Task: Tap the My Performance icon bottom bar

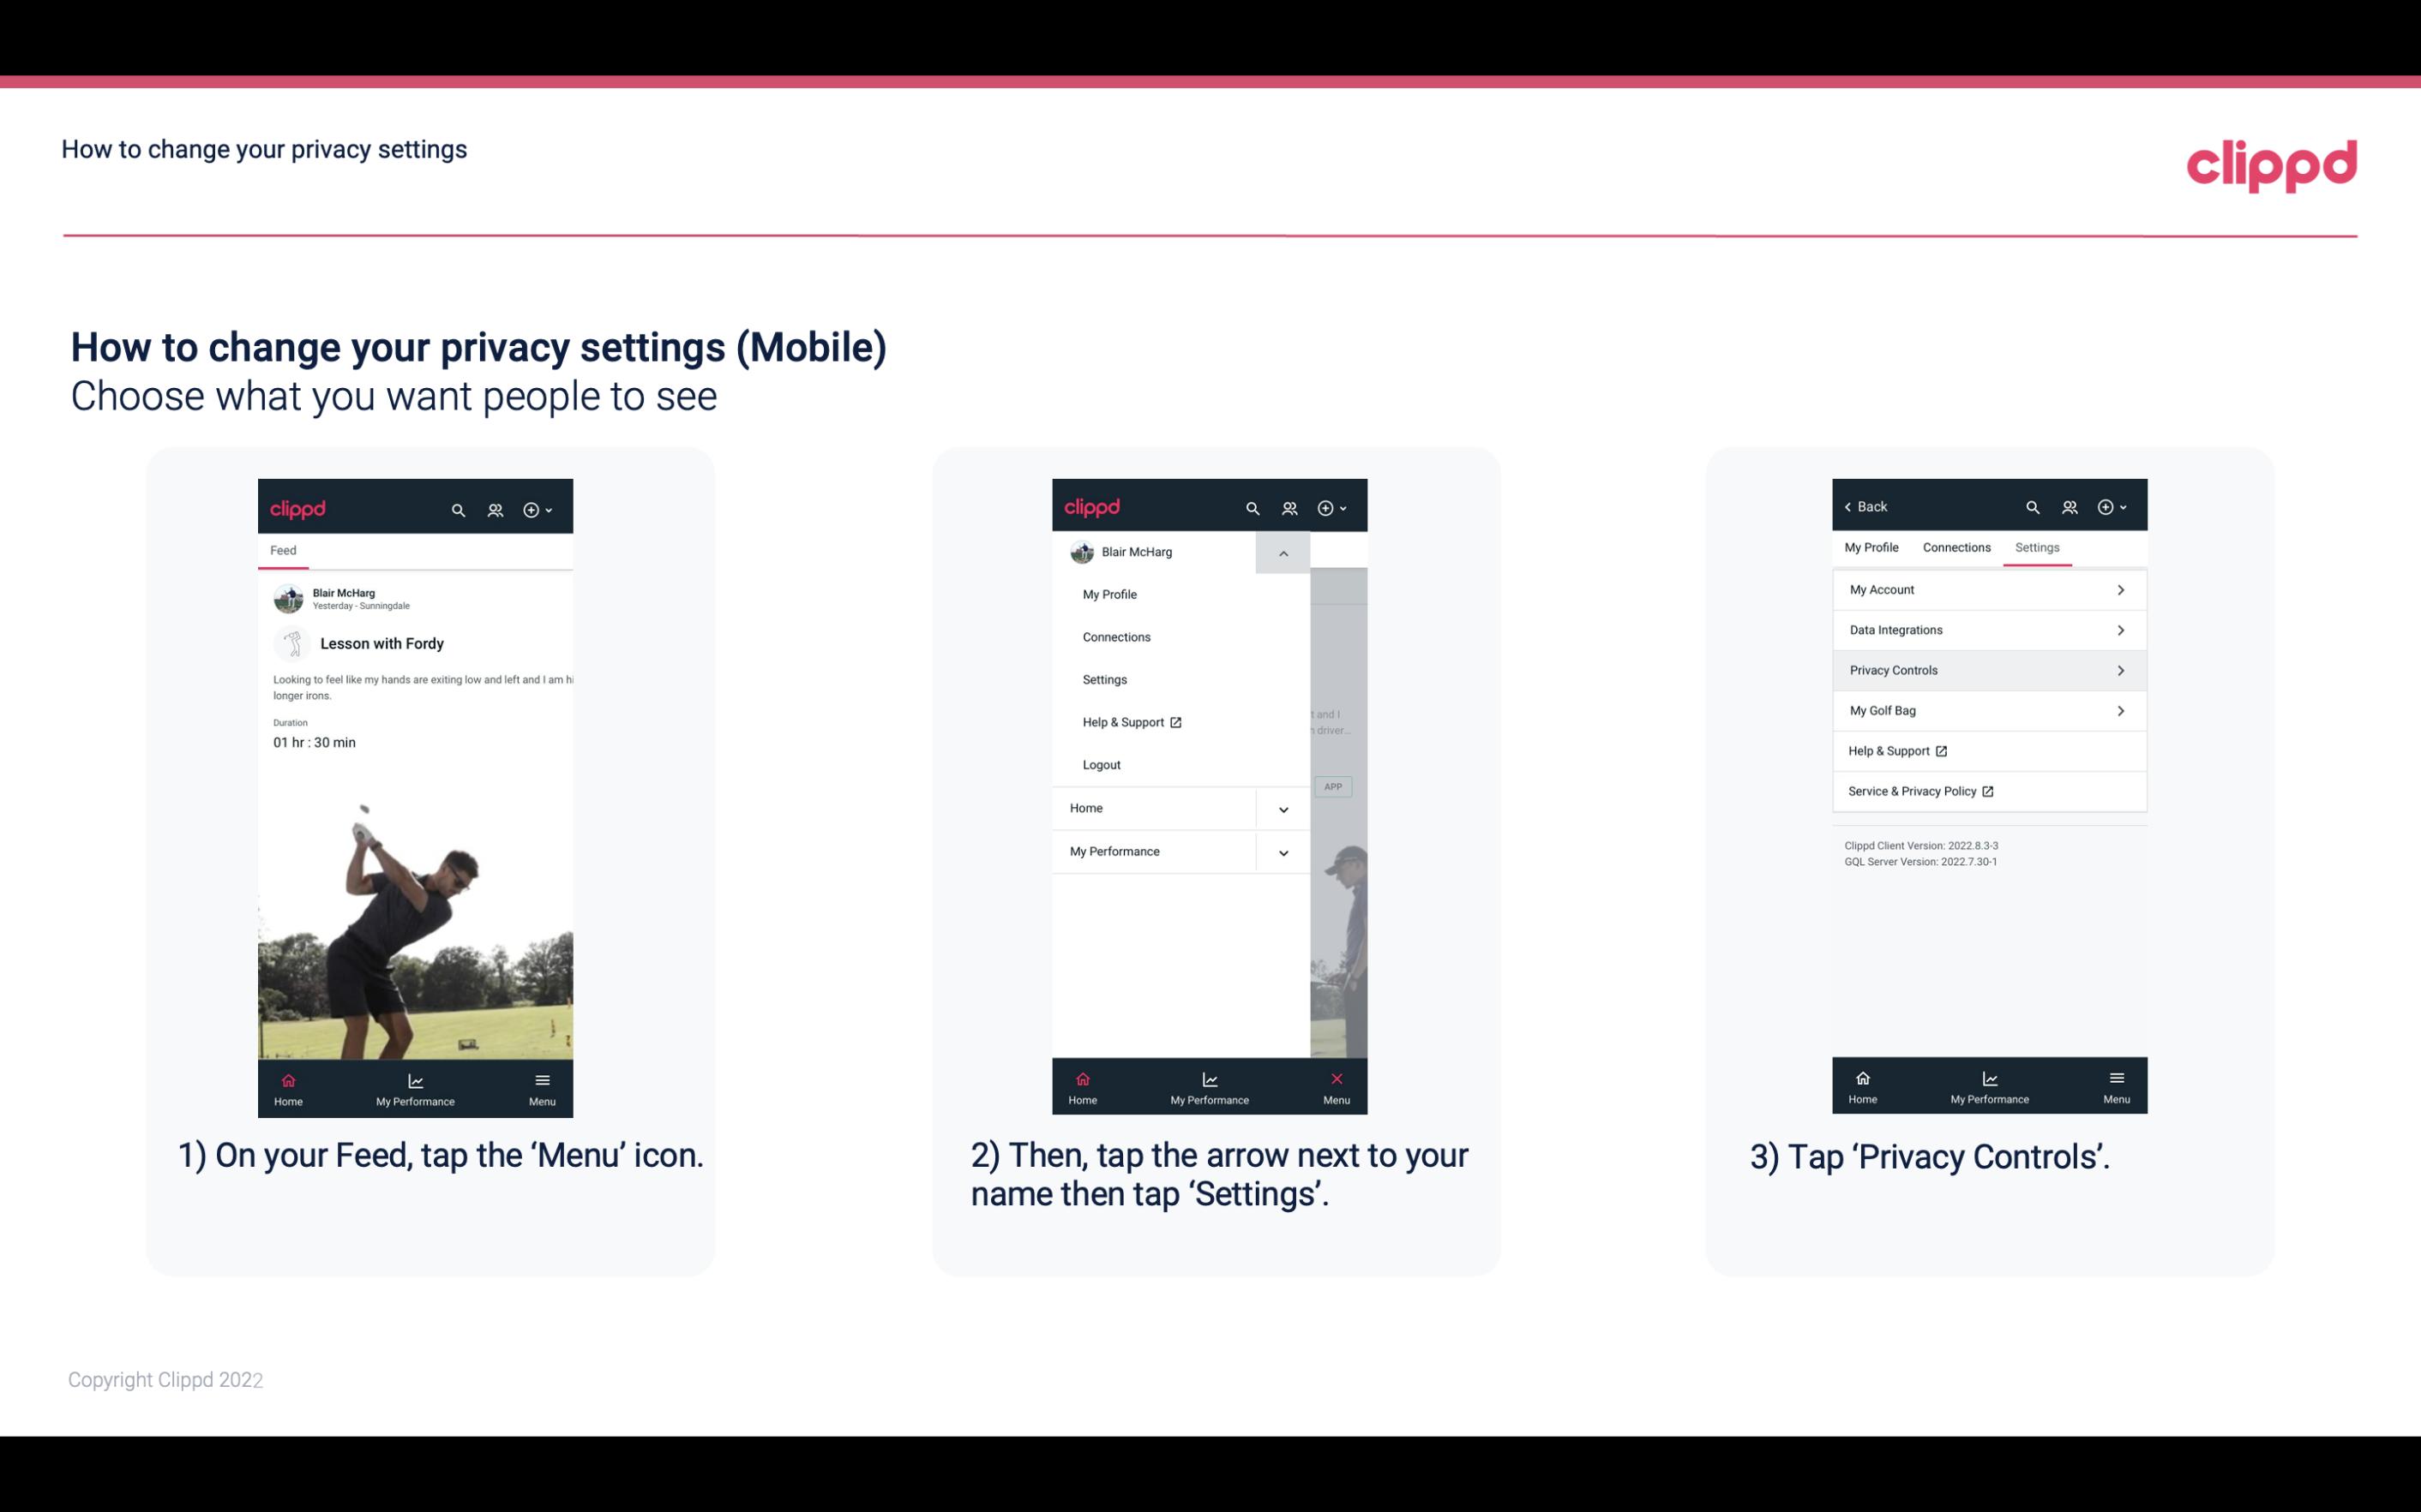Action: (417, 1084)
